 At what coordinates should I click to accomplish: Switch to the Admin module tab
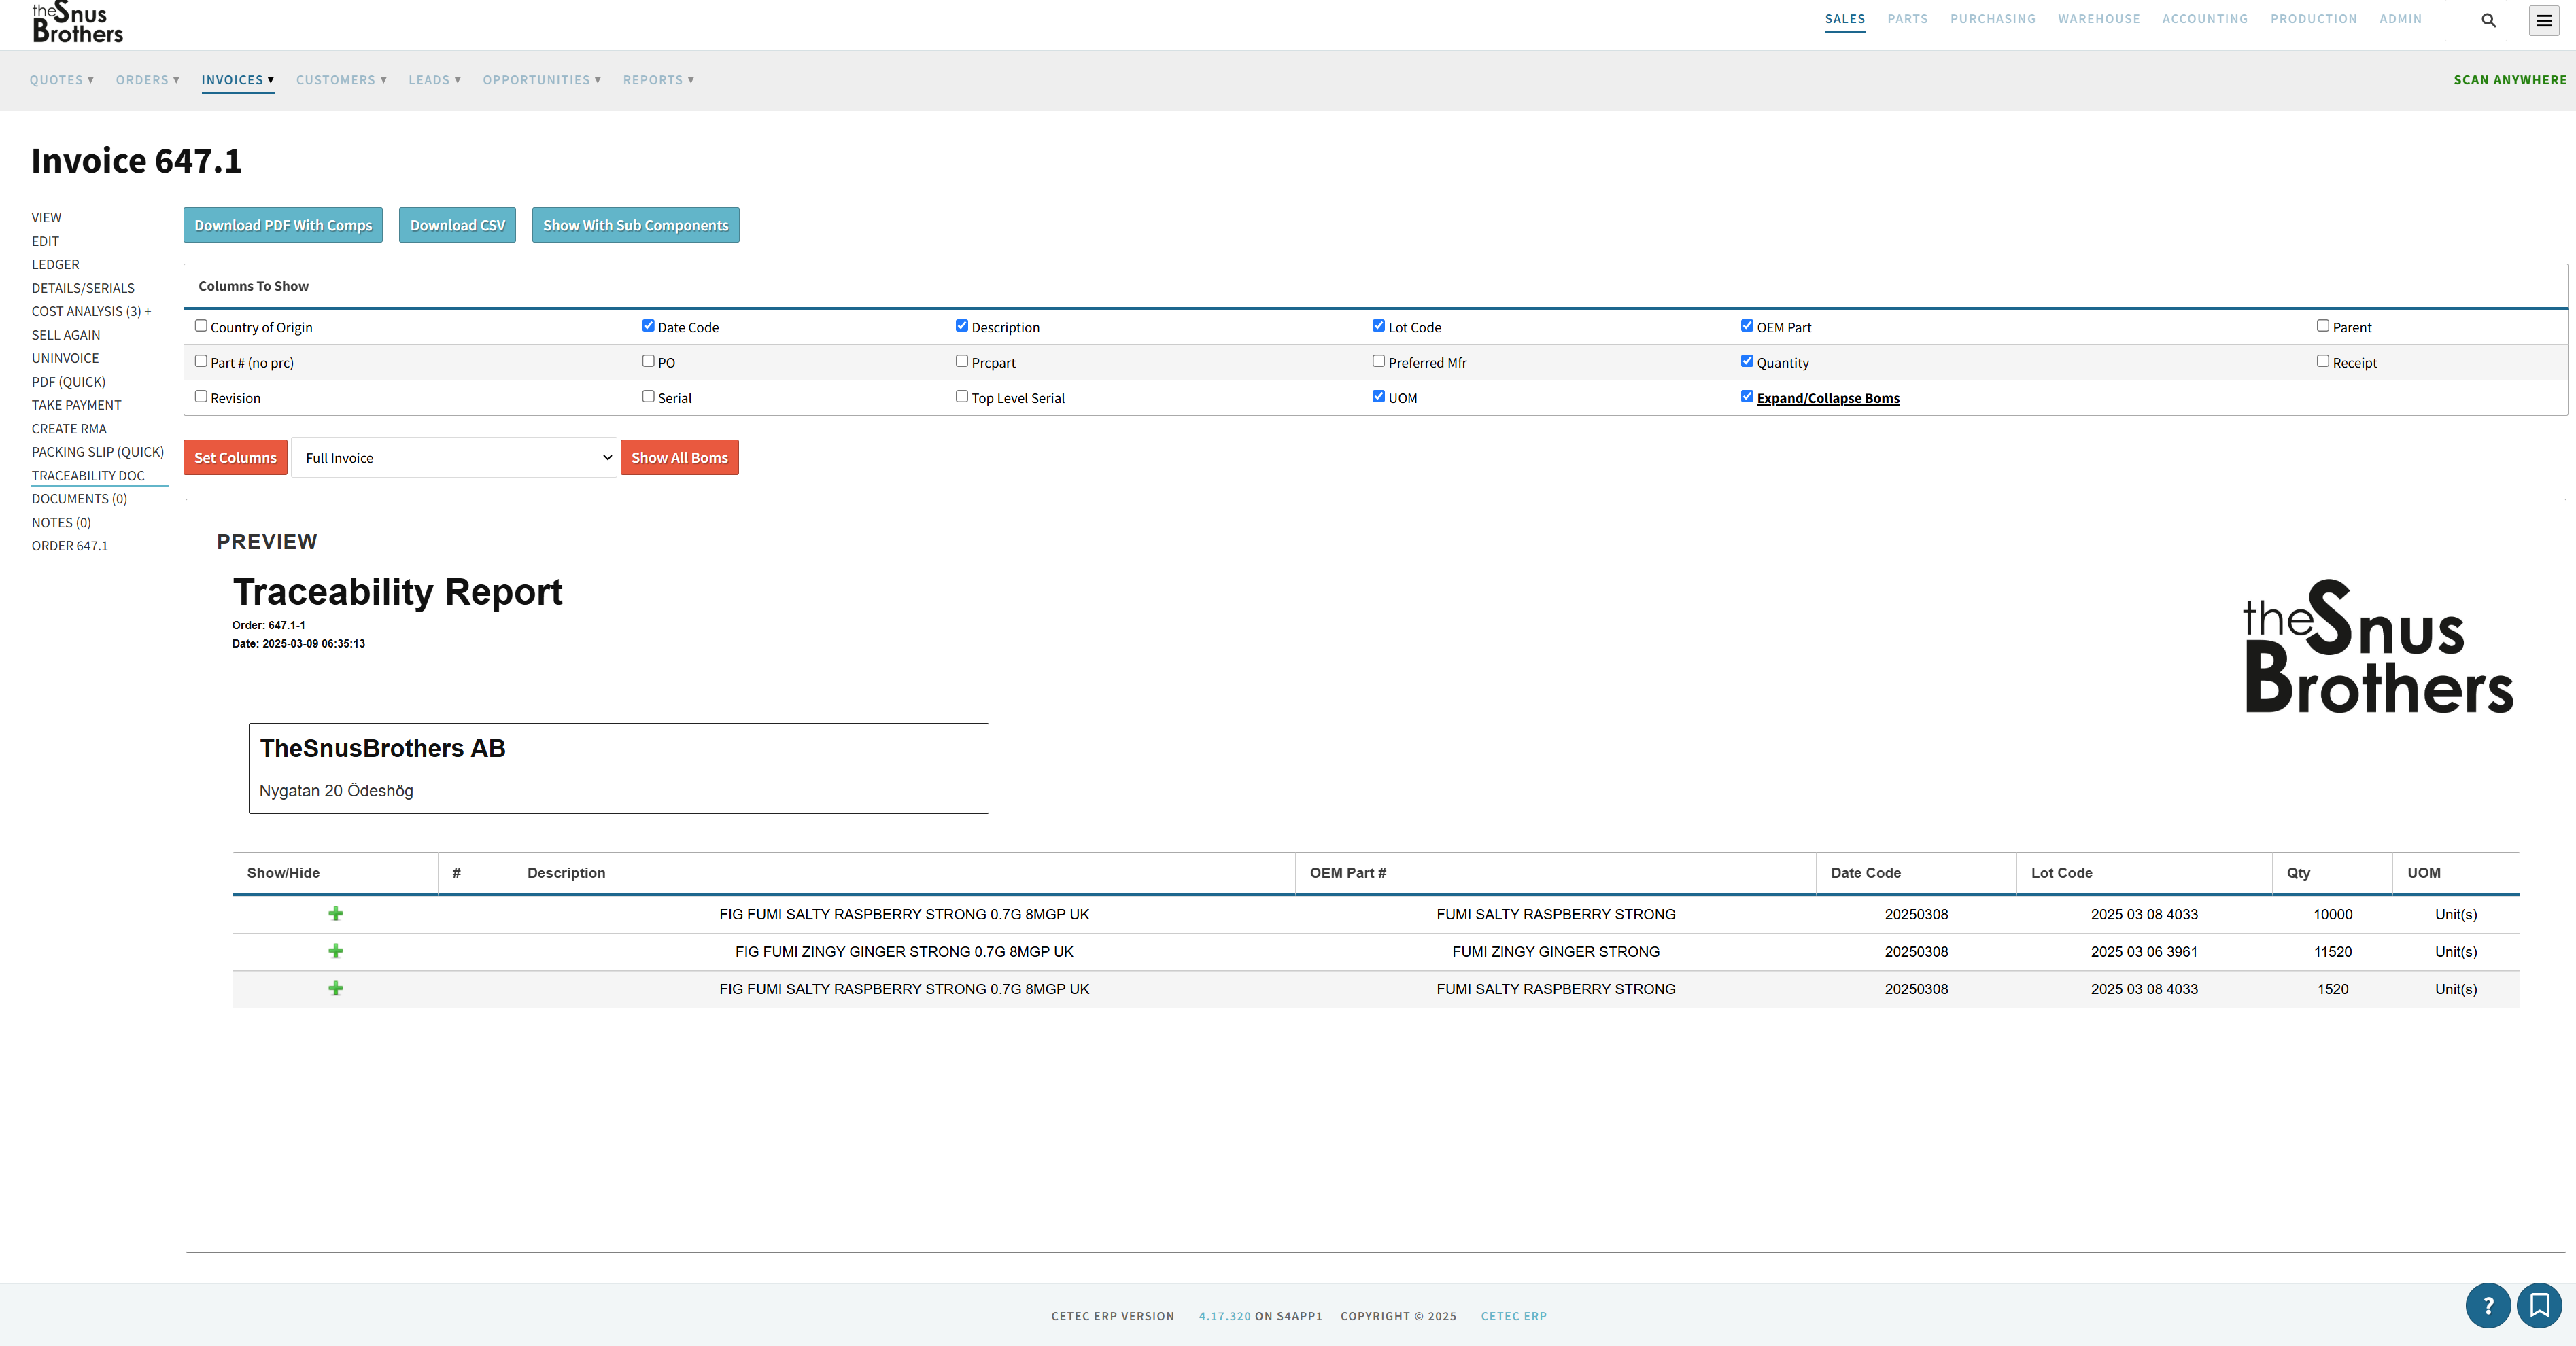(2400, 19)
